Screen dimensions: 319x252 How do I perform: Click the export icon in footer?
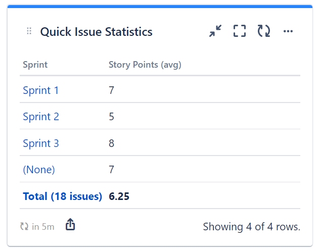click(x=70, y=224)
